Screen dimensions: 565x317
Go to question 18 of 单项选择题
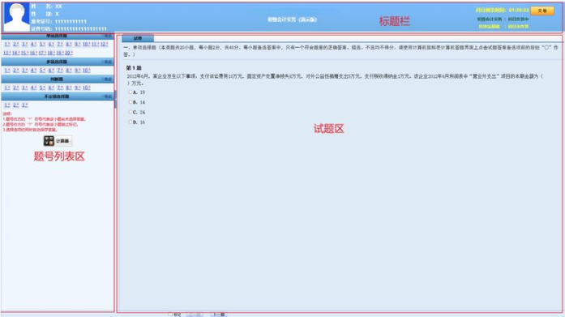(51, 53)
